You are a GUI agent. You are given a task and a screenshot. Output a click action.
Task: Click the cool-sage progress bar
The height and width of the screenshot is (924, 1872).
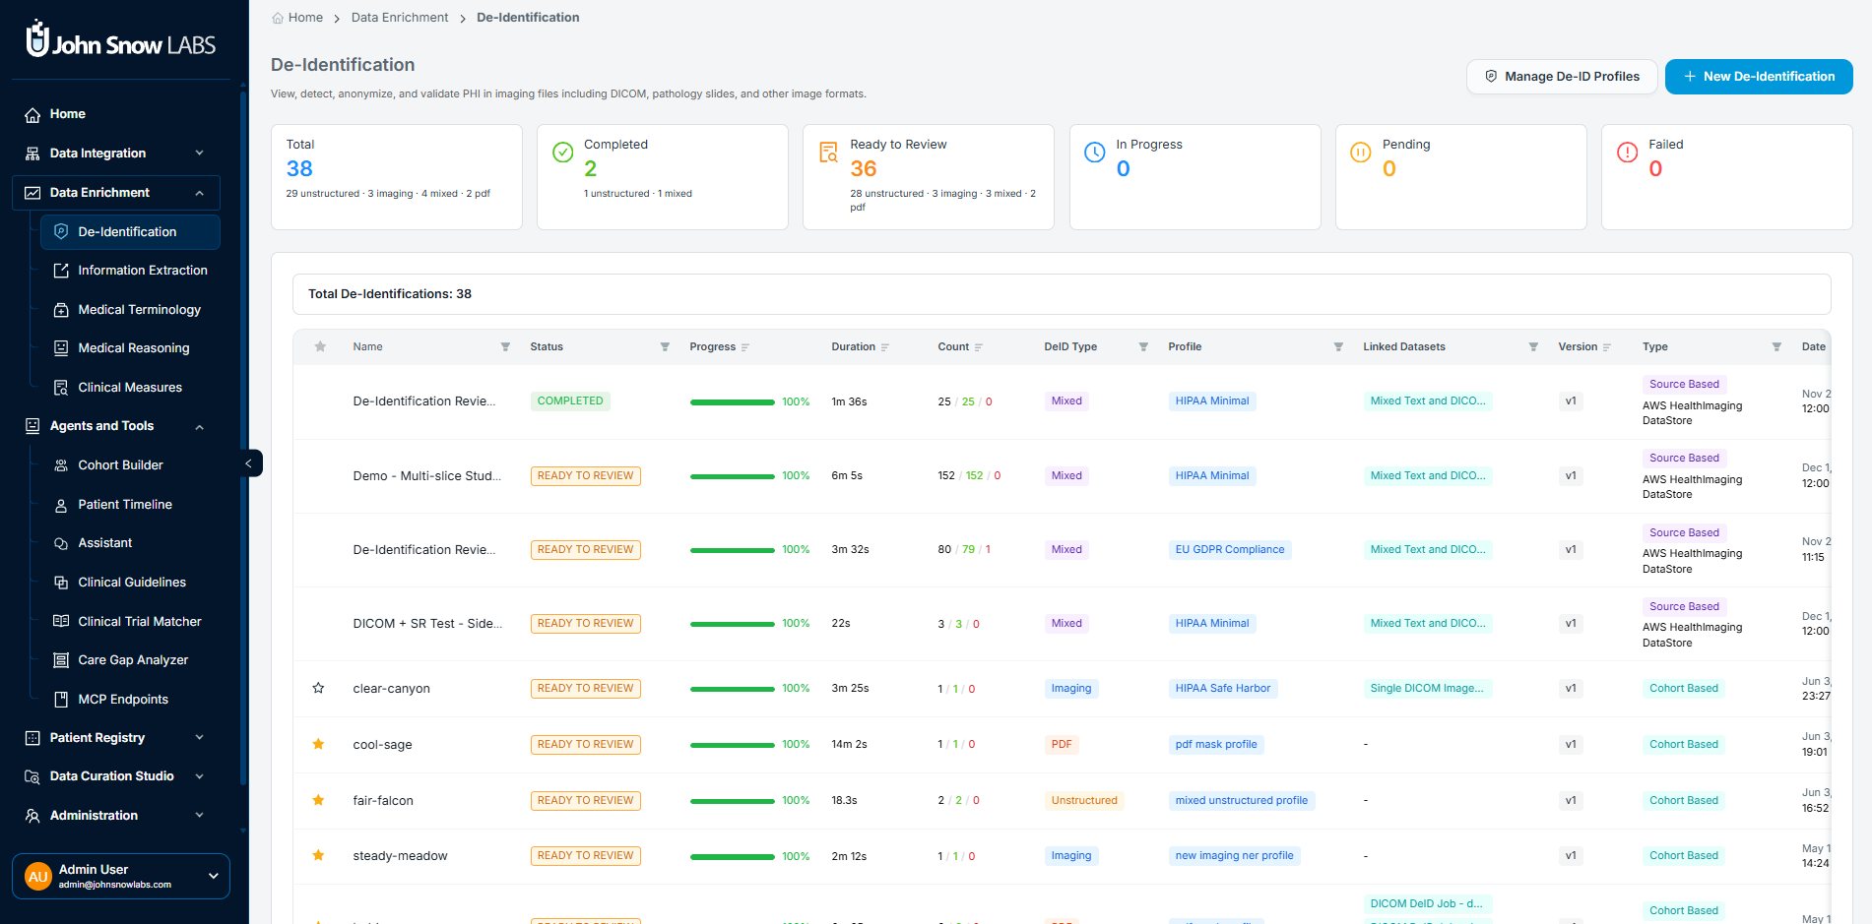(733, 745)
